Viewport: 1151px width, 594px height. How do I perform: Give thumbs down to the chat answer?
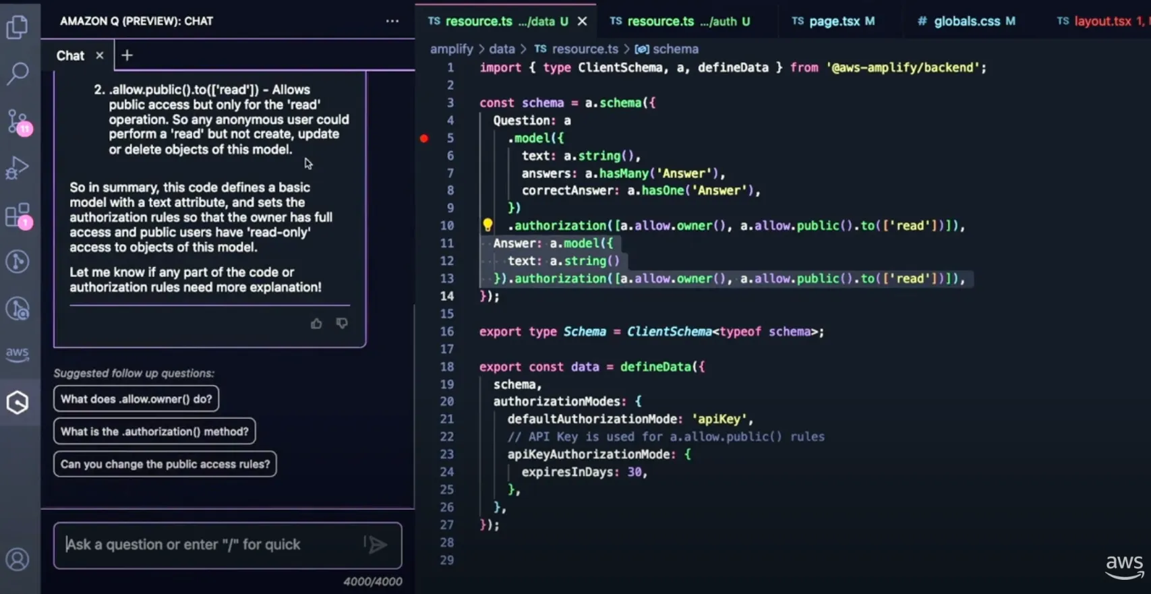coord(342,324)
